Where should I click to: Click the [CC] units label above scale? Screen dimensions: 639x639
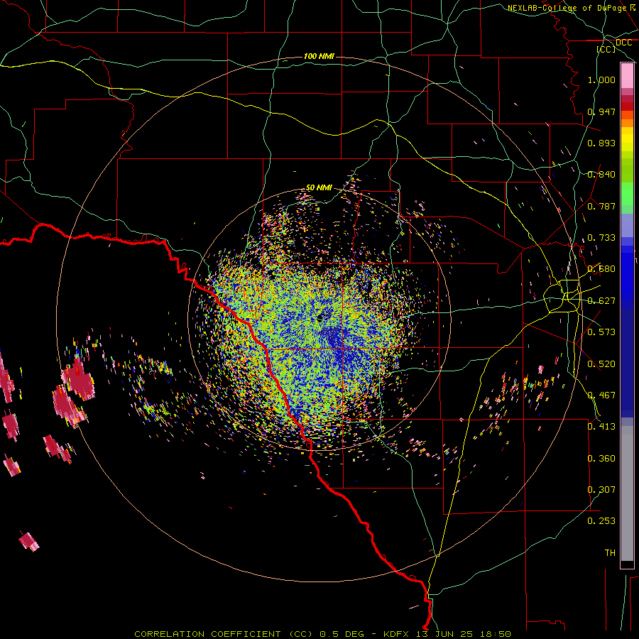(606, 49)
